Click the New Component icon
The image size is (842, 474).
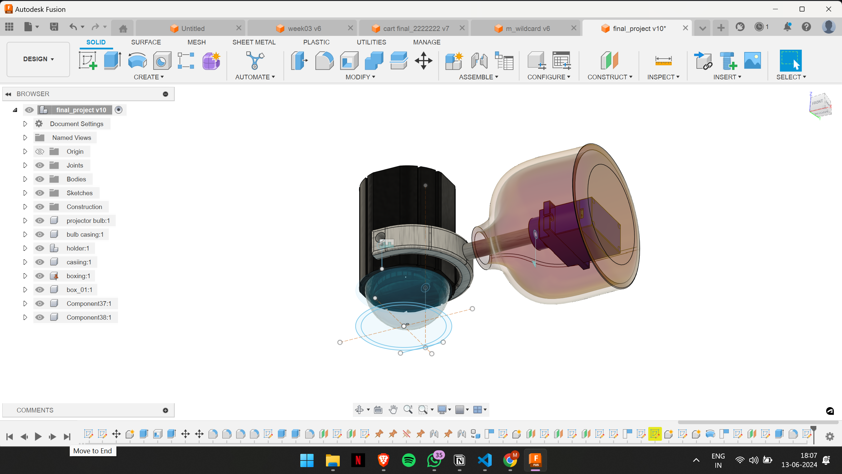(454, 61)
